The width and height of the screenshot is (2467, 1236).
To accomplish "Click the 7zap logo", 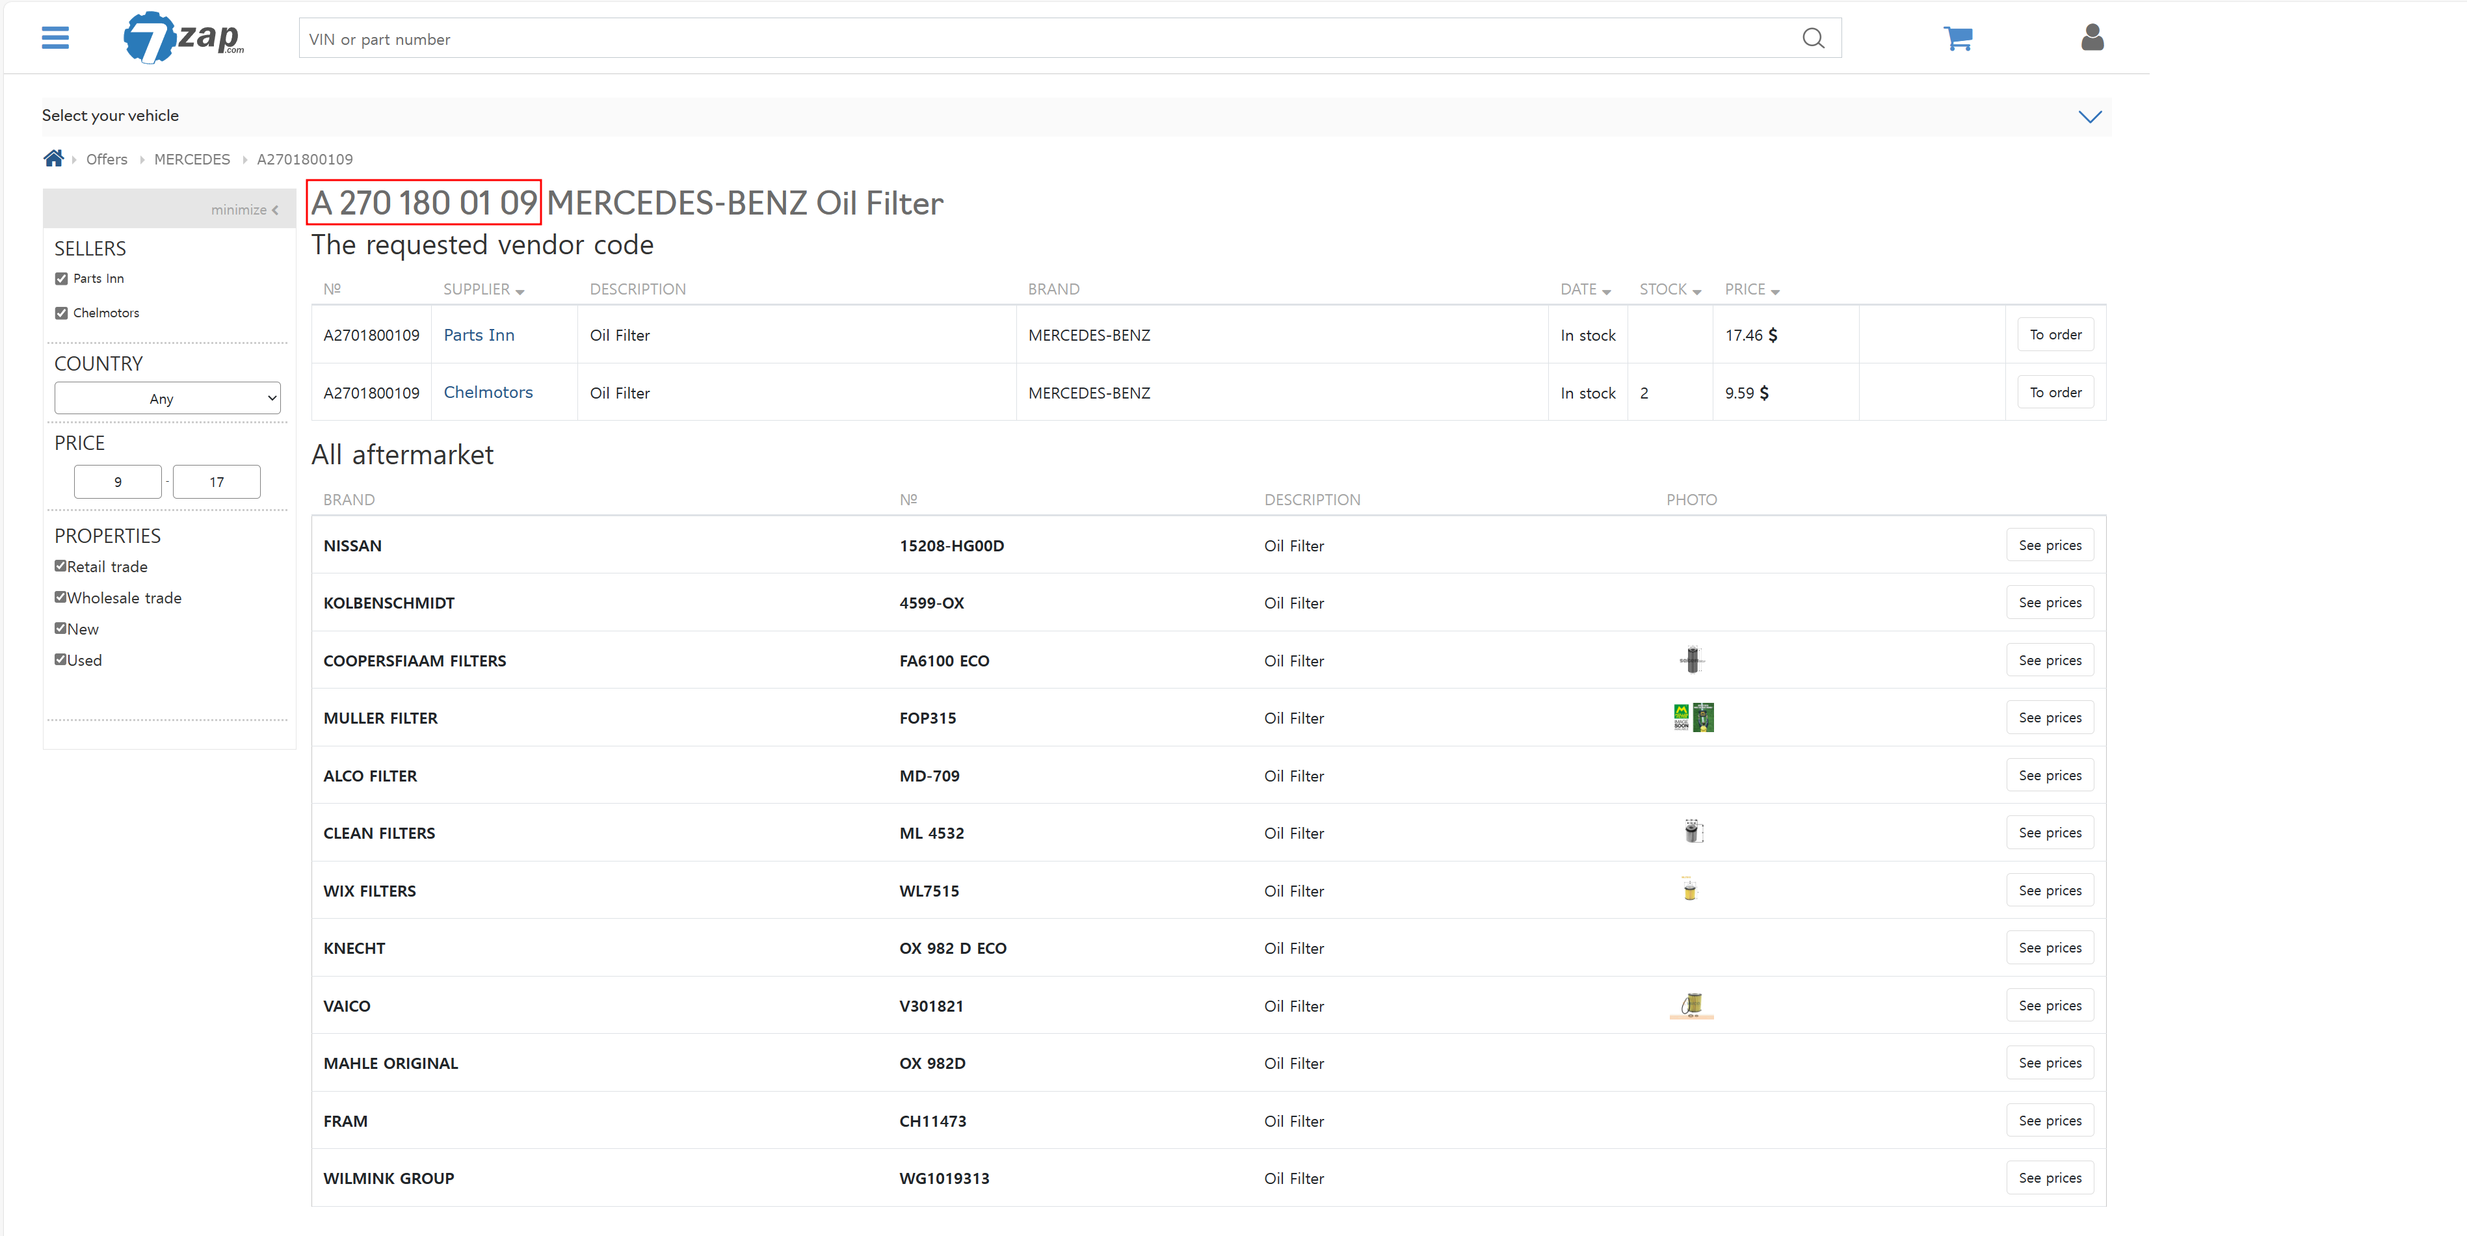I will pyautogui.click(x=183, y=38).
